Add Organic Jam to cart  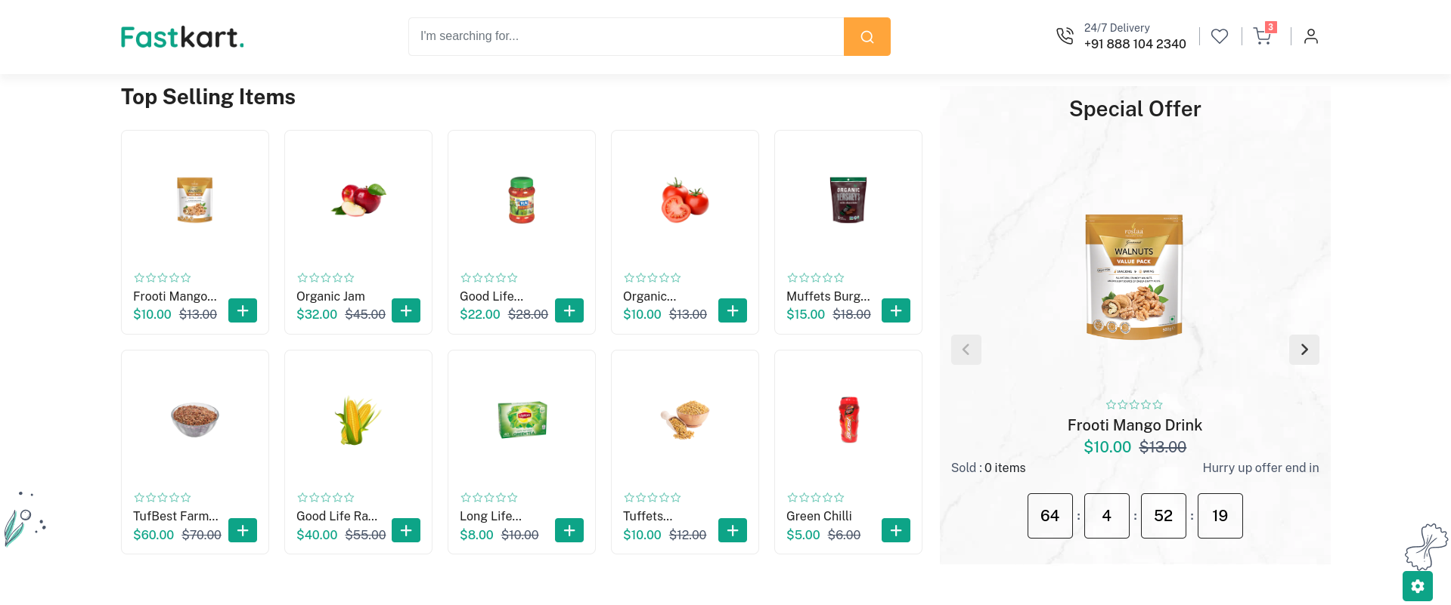pyautogui.click(x=406, y=310)
